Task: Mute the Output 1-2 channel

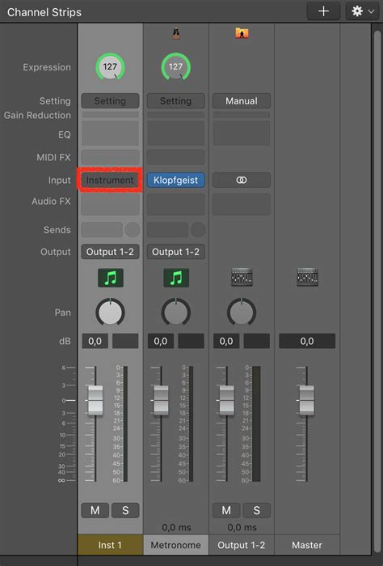Action: (226, 510)
